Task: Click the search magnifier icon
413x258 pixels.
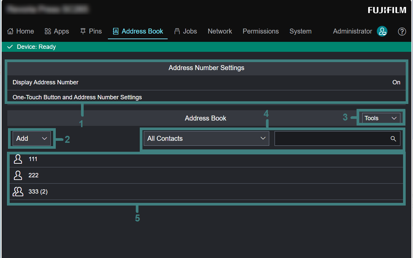Action: click(393, 139)
